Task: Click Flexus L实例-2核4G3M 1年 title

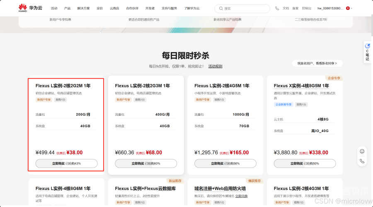Action: coord(301,188)
